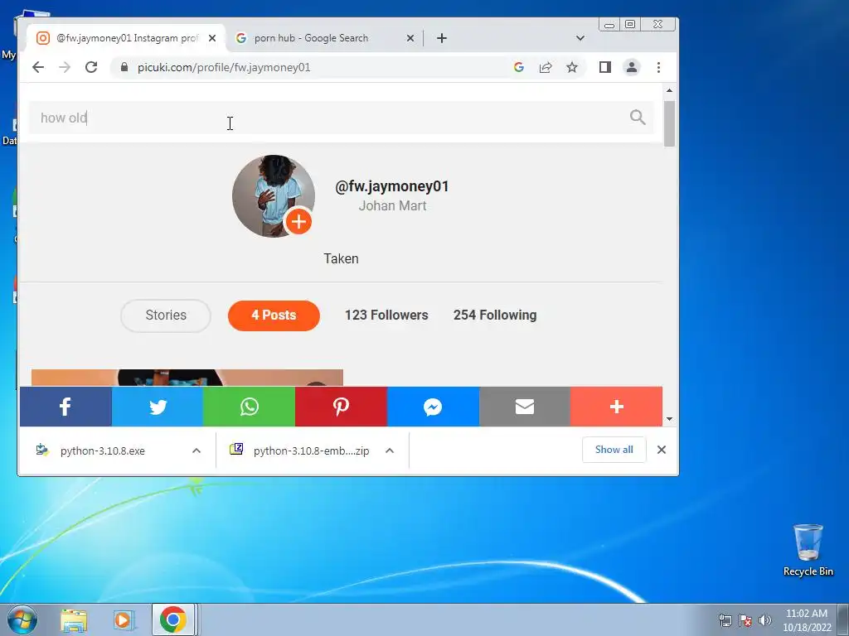
Task: Expand options for python-3.10.8.exe download
Action: point(196,450)
